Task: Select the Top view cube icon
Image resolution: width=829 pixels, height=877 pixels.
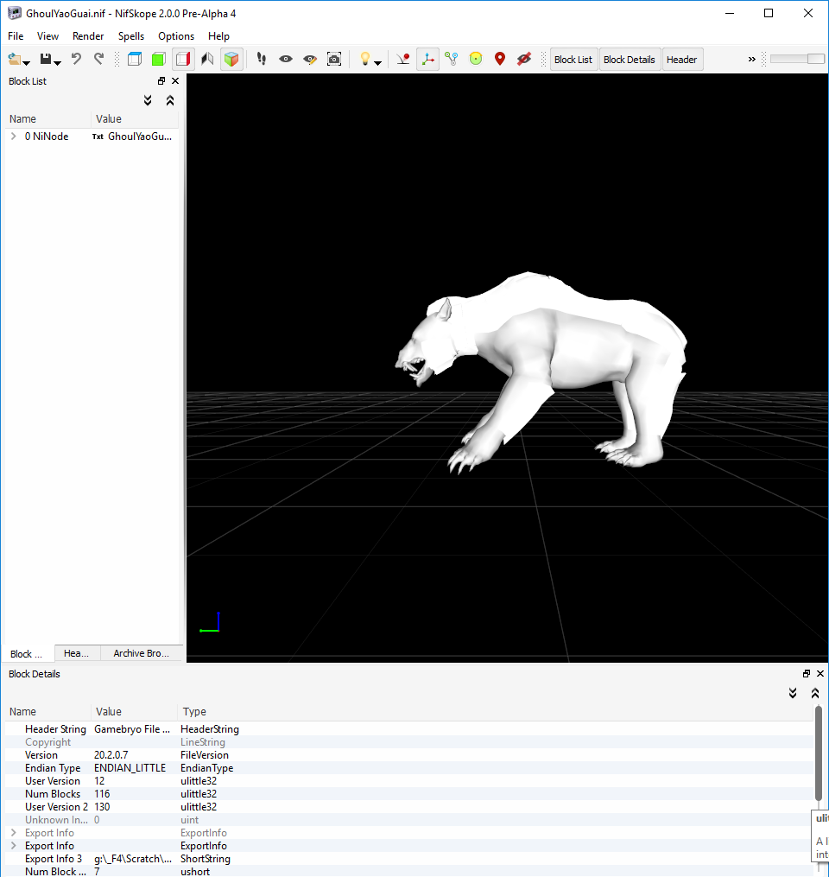Action: 135,60
